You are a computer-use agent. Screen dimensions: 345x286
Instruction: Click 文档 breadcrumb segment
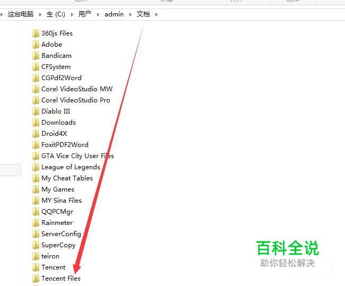(x=143, y=14)
